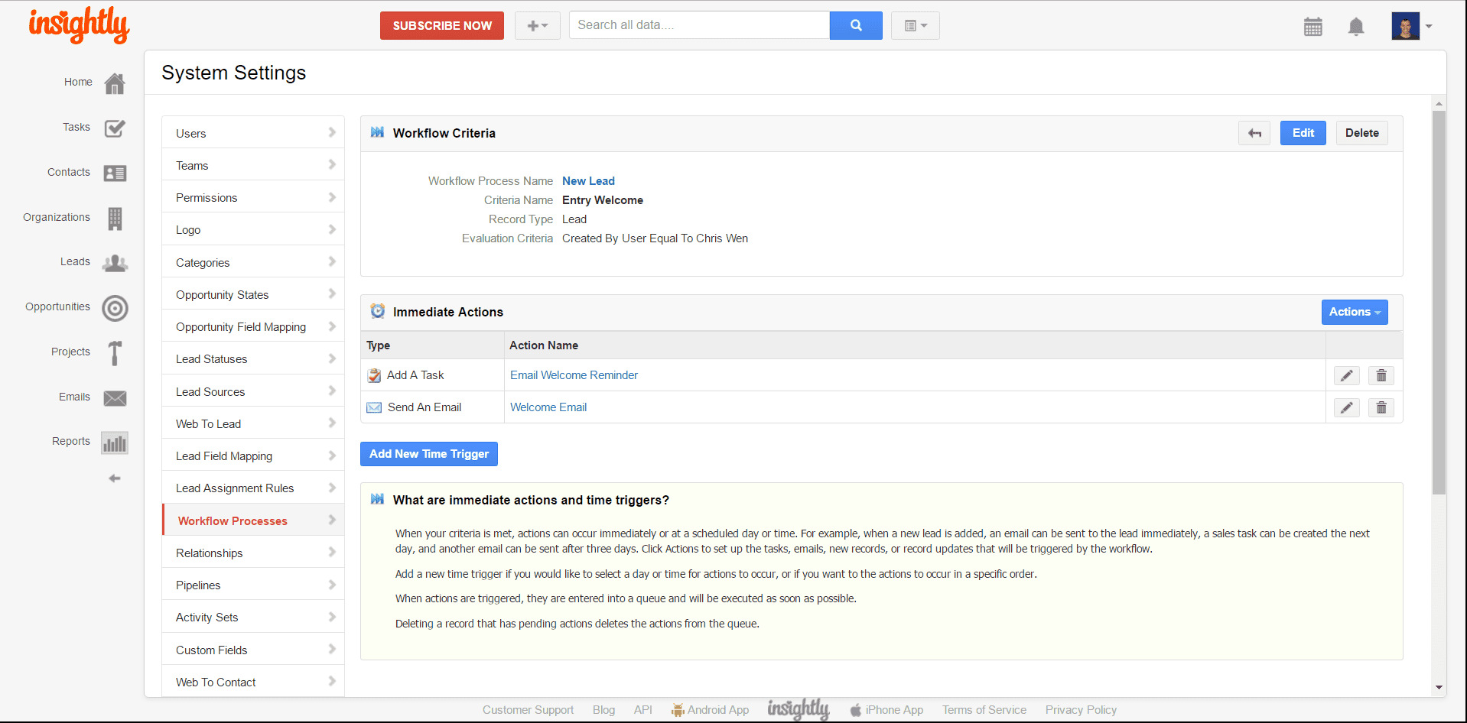The height and width of the screenshot is (723, 1467).
Task: Focus the Search all data field
Action: click(699, 25)
